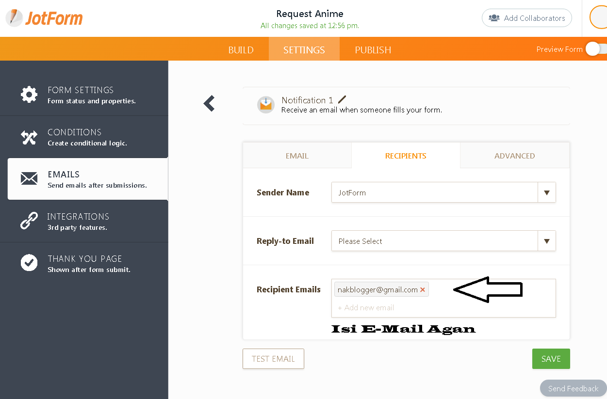Click the Integrations chain link icon
The height and width of the screenshot is (399, 607).
[x=29, y=221]
